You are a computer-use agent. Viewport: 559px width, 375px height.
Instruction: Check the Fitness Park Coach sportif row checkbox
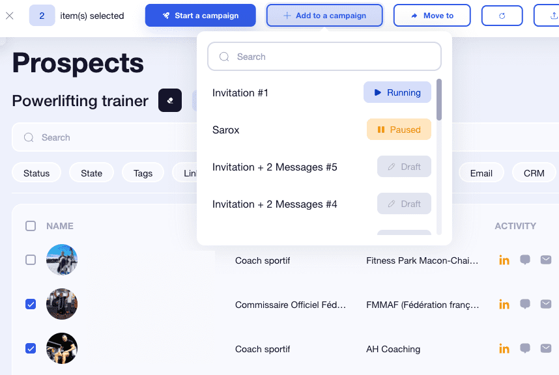coord(31,260)
